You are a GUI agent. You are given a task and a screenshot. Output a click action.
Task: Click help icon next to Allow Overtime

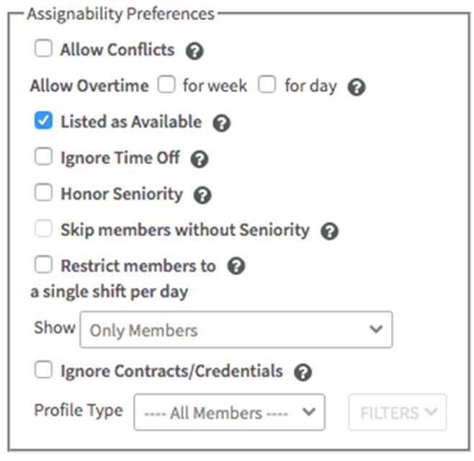click(x=357, y=87)
